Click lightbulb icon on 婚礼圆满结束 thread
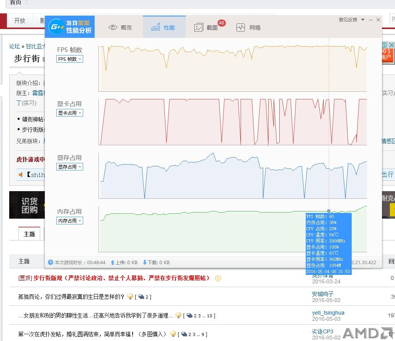The width and height of the screenshot is (395, 341). pos(173,334)
